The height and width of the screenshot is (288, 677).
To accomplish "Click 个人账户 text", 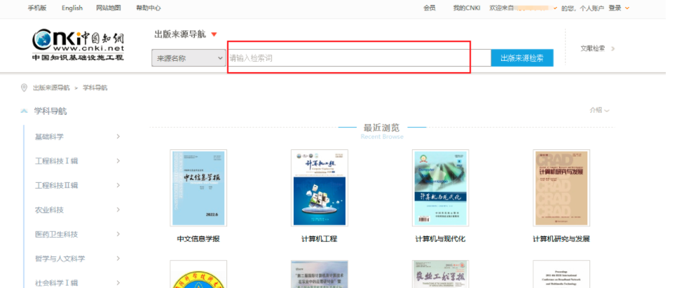I will click(592, 8).
